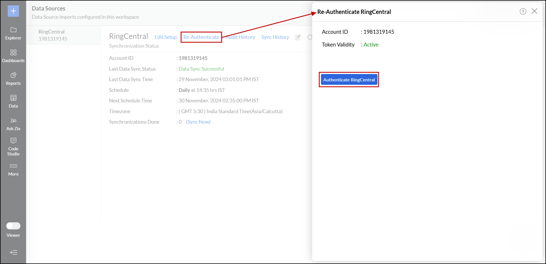Image resolution: width=546 pixels, height=264 pixels.
Task: Open the Dashboards section
Action: [13, 56]
